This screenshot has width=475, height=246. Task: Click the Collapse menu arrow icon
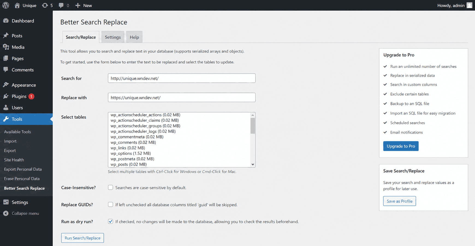(x=6, y=213)
